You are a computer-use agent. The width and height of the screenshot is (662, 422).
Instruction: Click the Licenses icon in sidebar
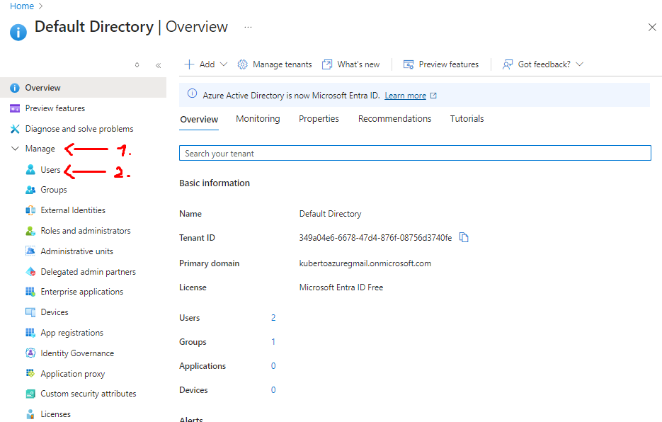pyautogui.click(x=30, y=414)
